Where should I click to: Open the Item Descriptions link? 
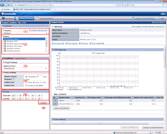[158, 22]
